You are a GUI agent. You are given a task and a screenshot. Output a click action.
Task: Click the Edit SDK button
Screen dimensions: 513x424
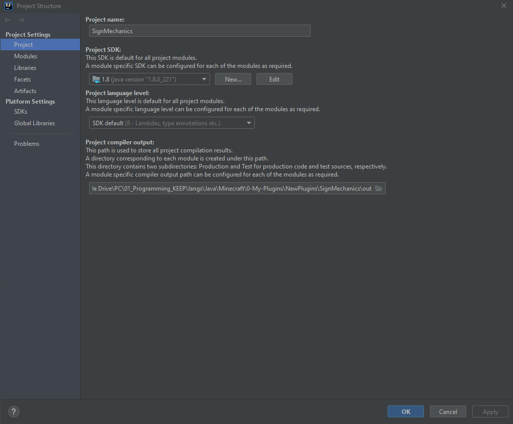[274, 79]
